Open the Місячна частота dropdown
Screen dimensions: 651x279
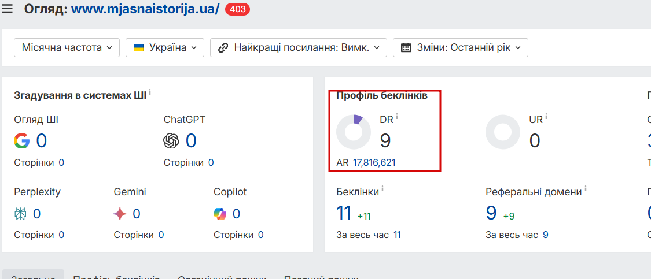pyautogui.click(x=67, y=47)
